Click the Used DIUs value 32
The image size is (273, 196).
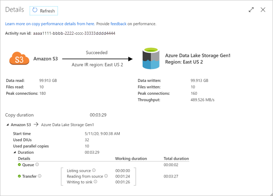(x=87, y=140)
